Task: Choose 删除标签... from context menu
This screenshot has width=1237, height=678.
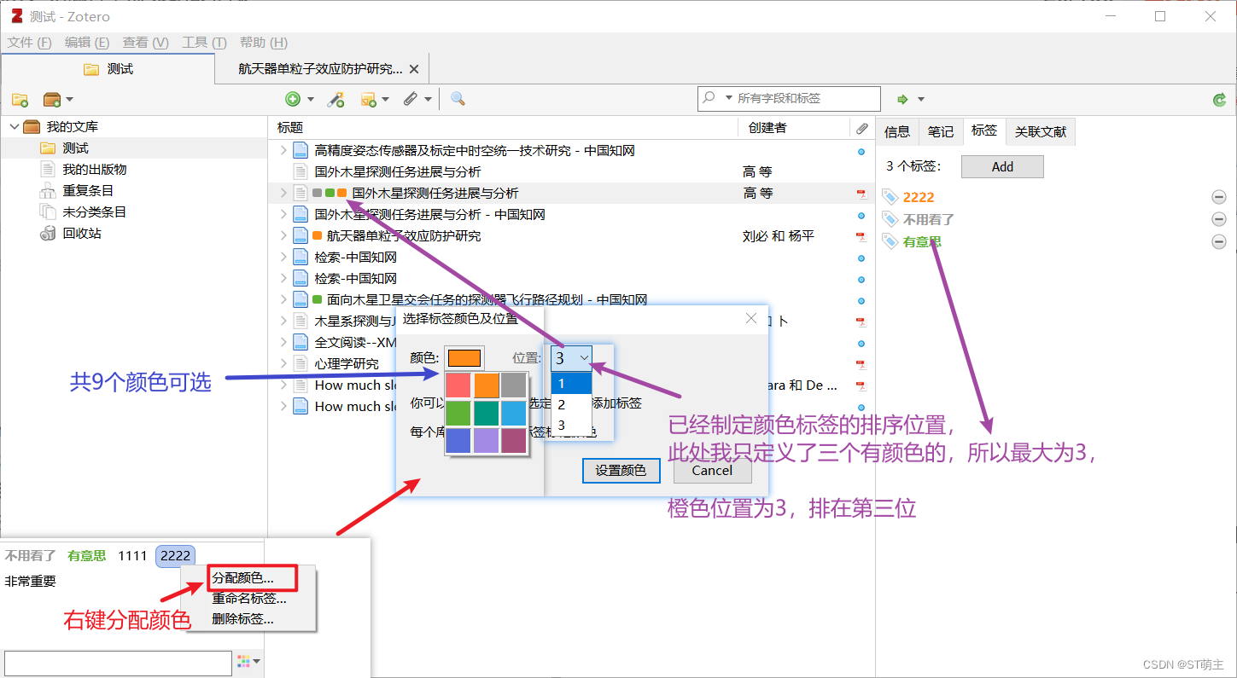Action: pos(243,619)
